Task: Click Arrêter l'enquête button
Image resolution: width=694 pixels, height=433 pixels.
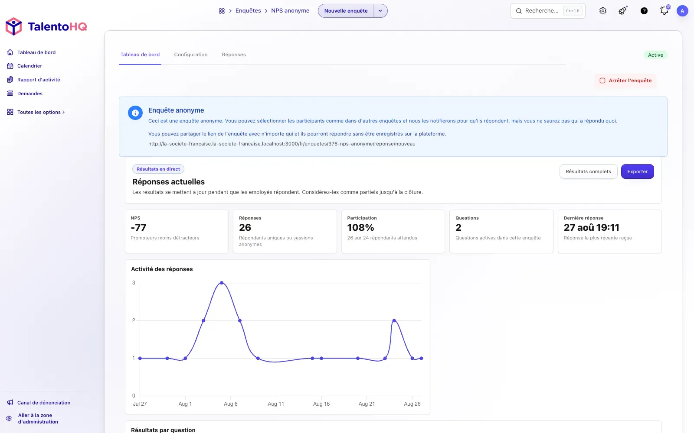Action: tap(625, 81)
